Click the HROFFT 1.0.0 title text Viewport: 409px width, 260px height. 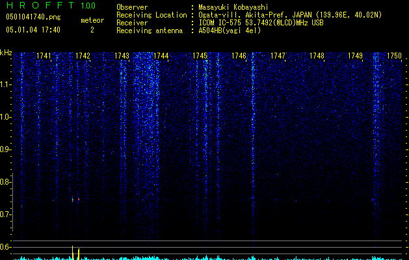(51, 5)
